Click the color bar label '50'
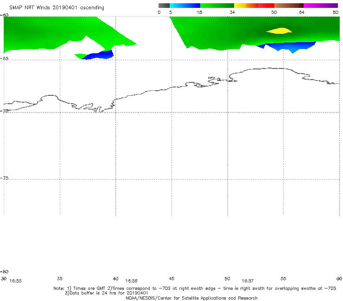Image resolution: width=343 pixels, height=301 pixels. click(x=274, y=12)
